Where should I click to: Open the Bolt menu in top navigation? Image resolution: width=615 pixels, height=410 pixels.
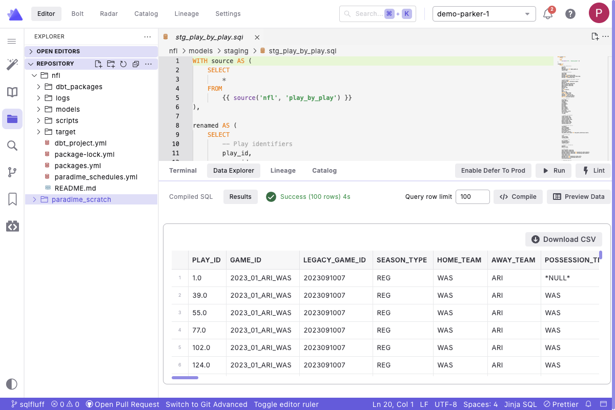click(77, 14)
